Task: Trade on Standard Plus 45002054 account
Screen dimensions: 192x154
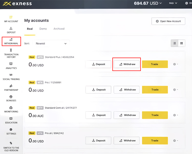Action: coord(155,64)
